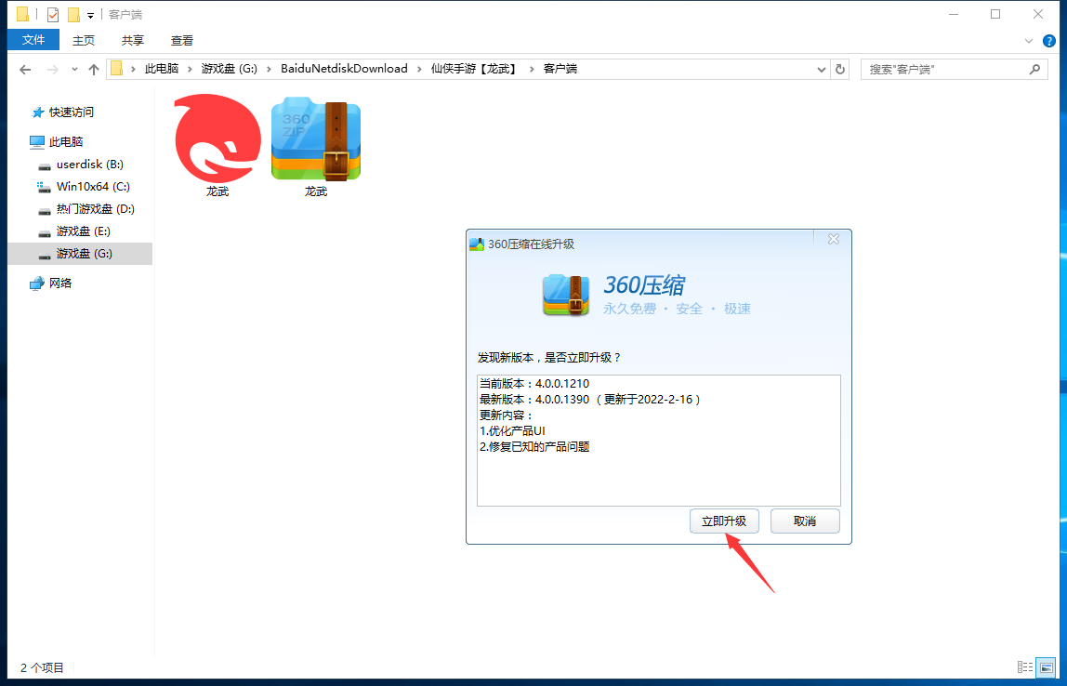This screenshot has height=686, width=1067.
Task: Click the 取消 button in upgrade dialog
Action: [x=805, y=521]
